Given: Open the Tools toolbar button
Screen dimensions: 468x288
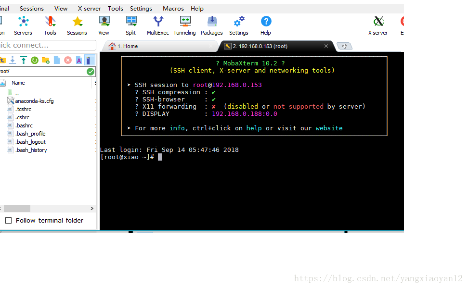Looking at the screenshot, I should [50, 25].
